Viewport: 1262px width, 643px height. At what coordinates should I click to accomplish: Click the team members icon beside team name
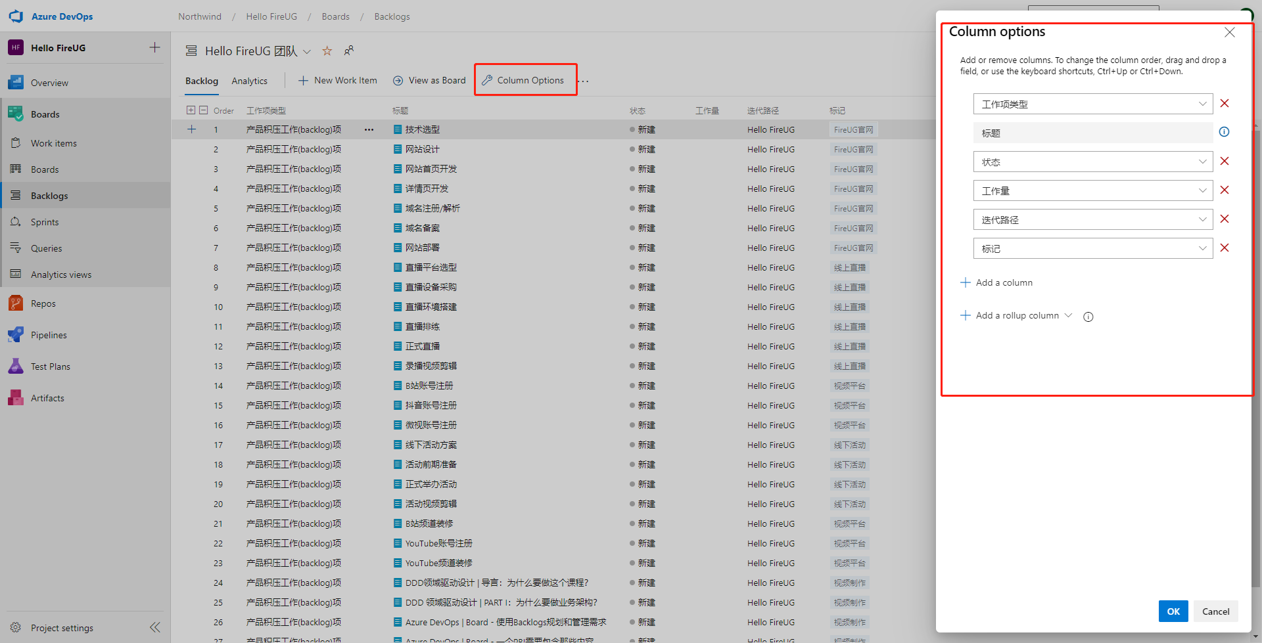point(349,50)
